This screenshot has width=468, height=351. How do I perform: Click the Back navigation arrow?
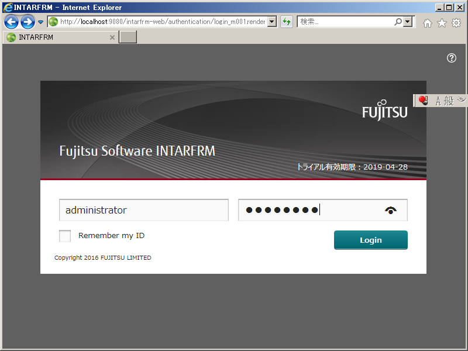click(11, 22)
